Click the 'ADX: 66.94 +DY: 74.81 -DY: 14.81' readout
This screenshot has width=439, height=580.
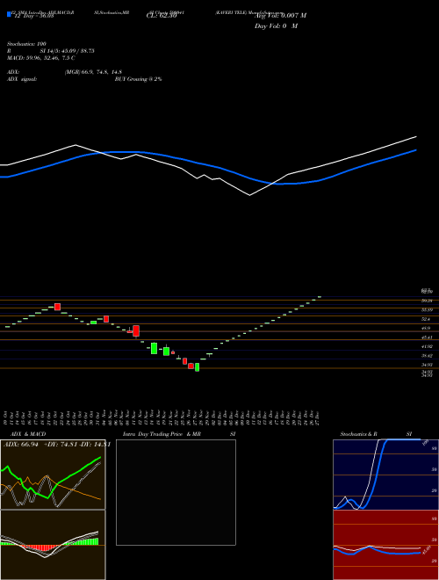click(x=57, y=445)
